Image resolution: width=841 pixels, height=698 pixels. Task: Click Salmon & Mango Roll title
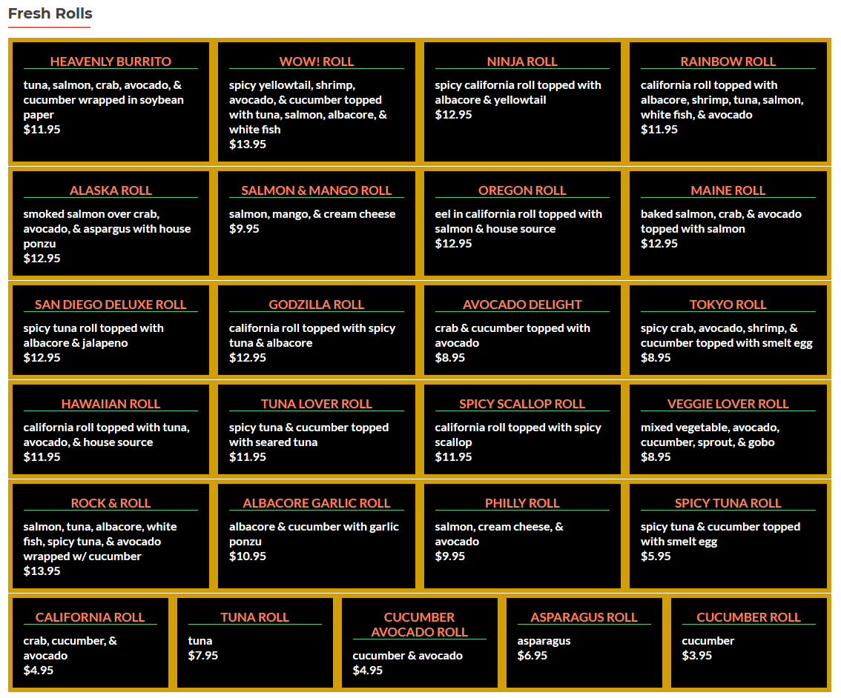tap(316, 190)
